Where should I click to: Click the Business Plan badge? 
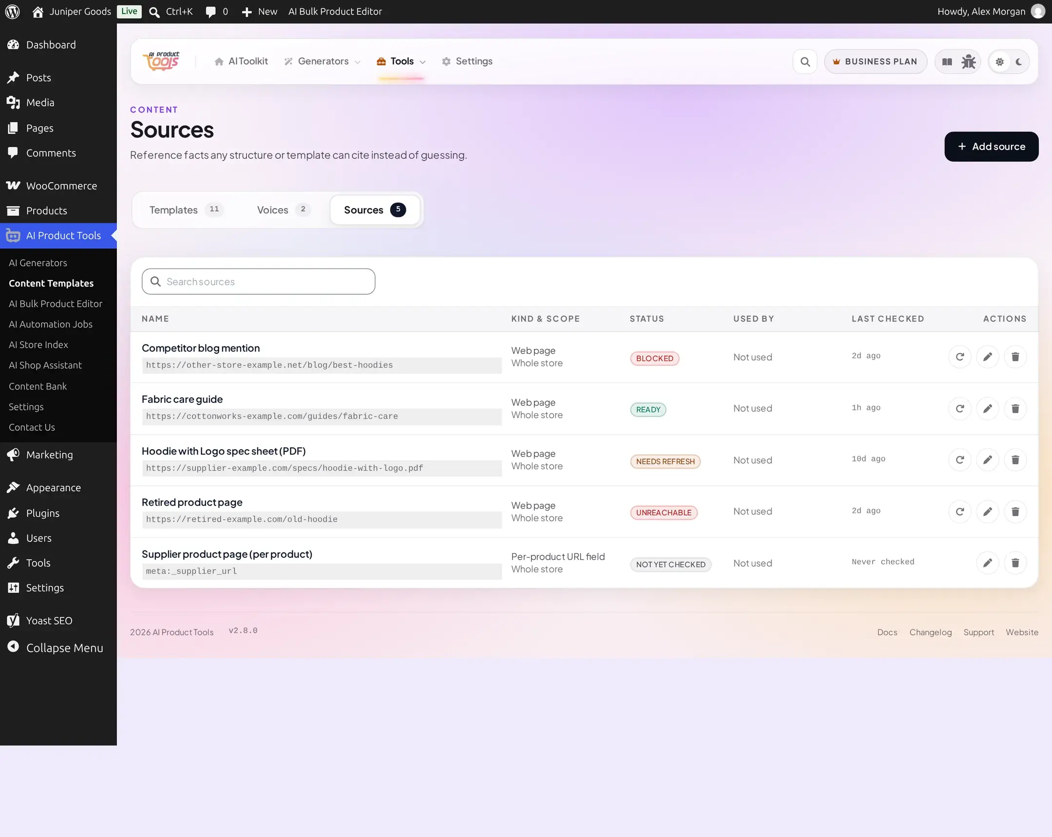coord(875,61)
